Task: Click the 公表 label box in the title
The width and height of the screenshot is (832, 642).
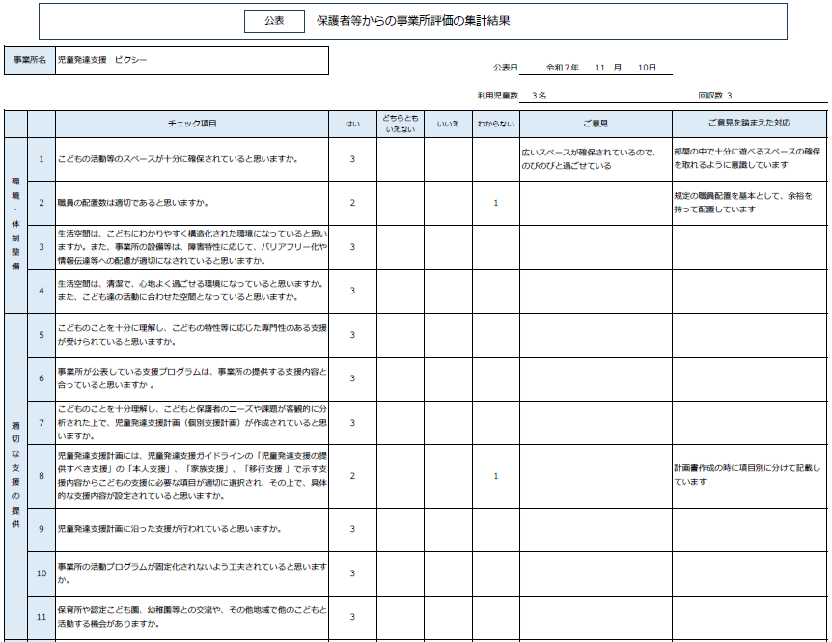Action: point(274,20)
